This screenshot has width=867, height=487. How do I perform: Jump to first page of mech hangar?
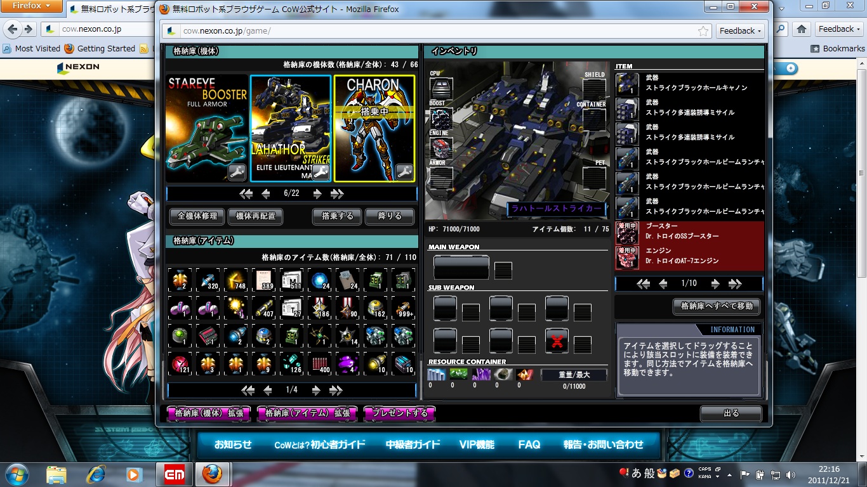(x=246, y=193)
